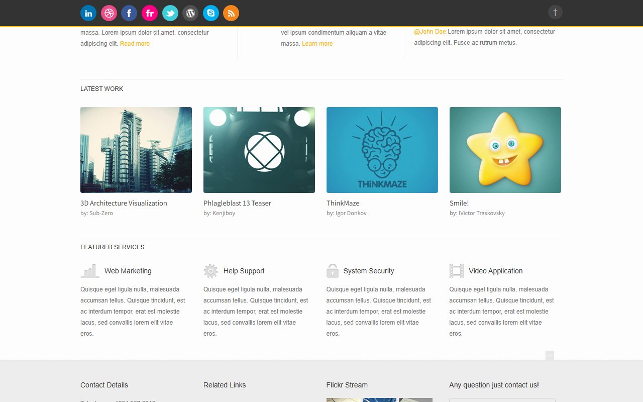Visit the Facebook social icon
Screen dimensions: 643x402
coord(129,13)
